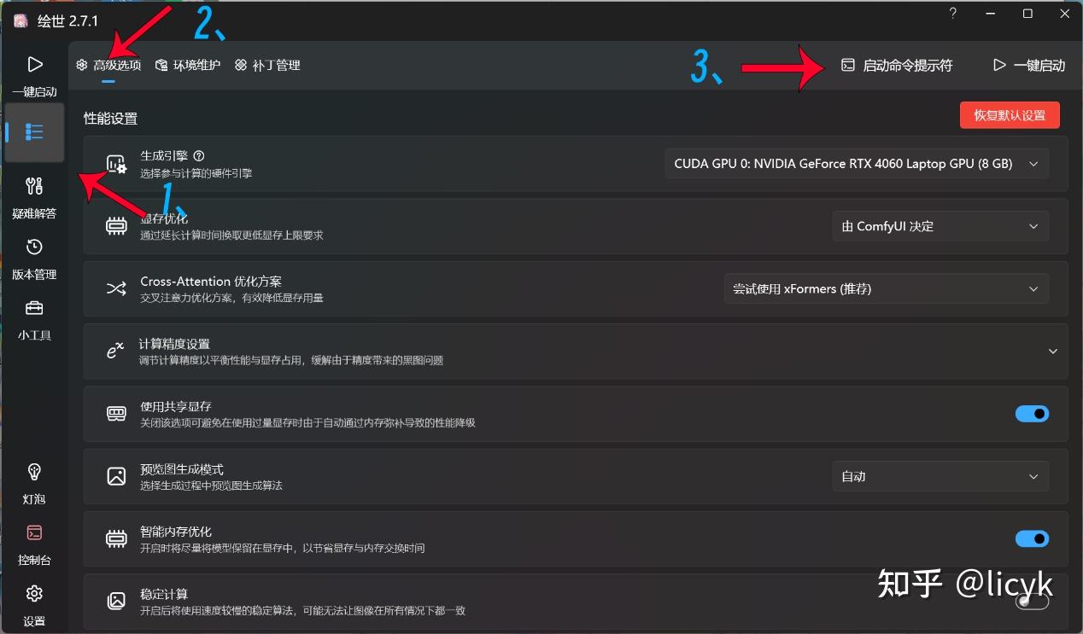Open the 预览图生成模式 dropdown
The height and width of the screenshot is (634, 1083).
pyautogui.click(x=940, y=476)
